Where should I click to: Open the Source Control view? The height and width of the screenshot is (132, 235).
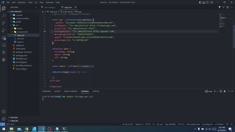click(4, 23)
